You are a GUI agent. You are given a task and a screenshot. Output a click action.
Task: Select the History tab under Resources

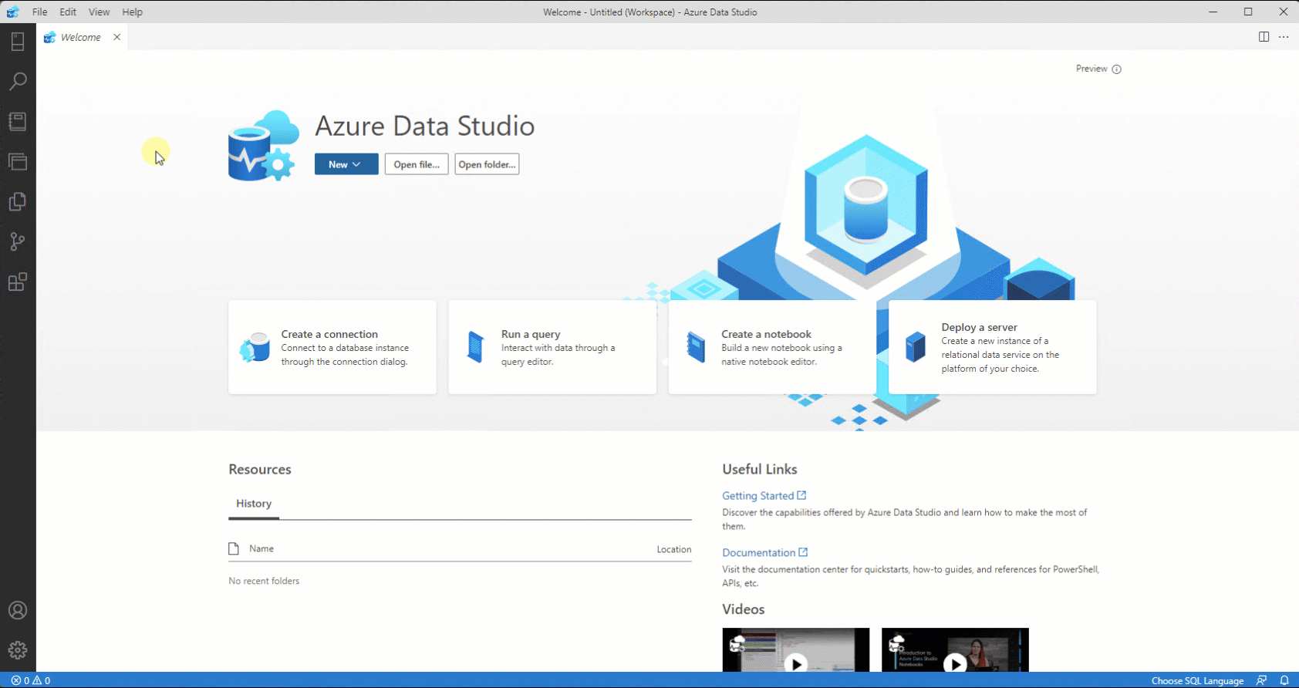point(254,504)
